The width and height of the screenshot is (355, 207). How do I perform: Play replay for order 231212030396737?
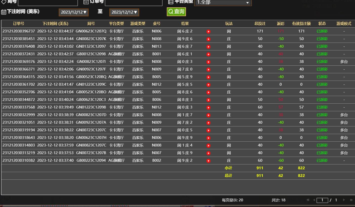[x=208, y=32]
